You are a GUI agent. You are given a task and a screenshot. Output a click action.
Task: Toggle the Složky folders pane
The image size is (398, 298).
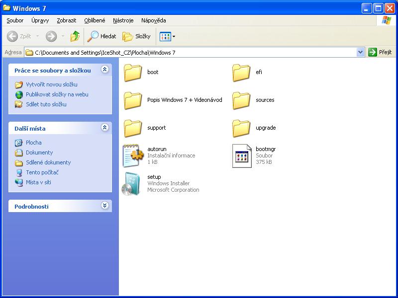point(137,36)
